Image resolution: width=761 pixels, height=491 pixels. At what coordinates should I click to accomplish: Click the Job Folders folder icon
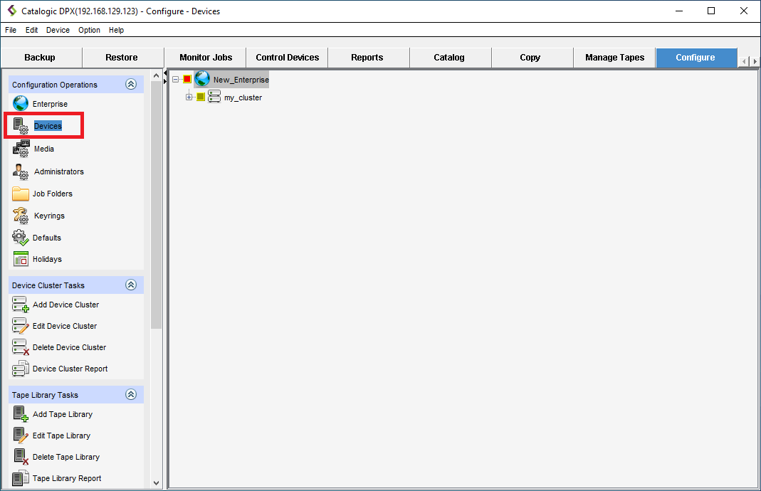(x=21, y=194)
